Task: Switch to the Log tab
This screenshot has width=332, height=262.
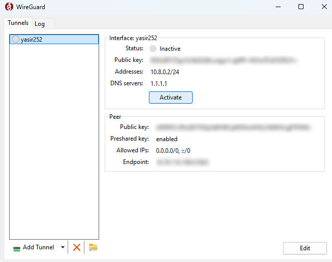Action: 43,24
